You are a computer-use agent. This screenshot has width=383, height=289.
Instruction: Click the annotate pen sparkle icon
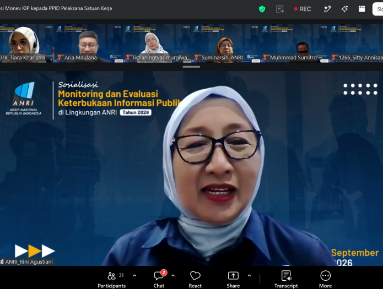click(327, 9)
